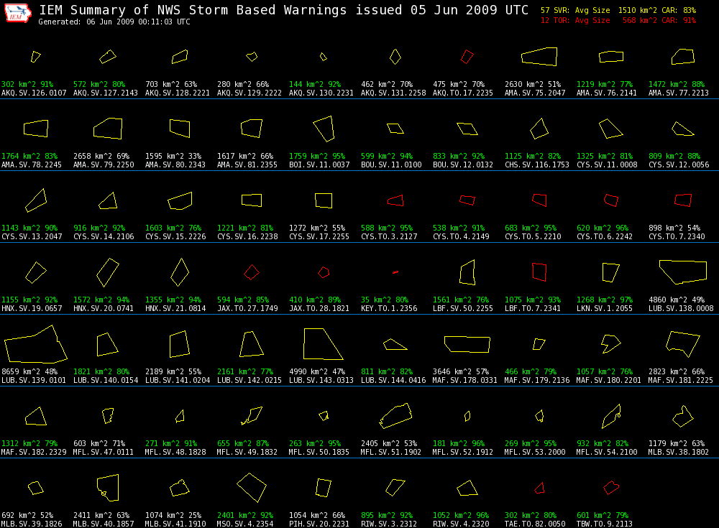Click the 'Generated: 06 Jun 2009 00:11:03 UTC' text
The width and height of the screenshot is (719, 528).
114,22
